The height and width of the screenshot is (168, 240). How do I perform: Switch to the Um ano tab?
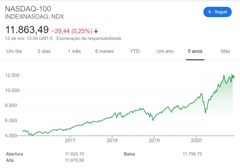[x=165, y=51]
